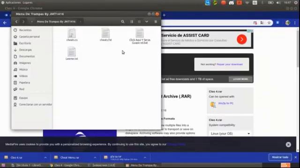Open Carpeta personal in the sidebar

pyautogui.click(x=29, y=36)
